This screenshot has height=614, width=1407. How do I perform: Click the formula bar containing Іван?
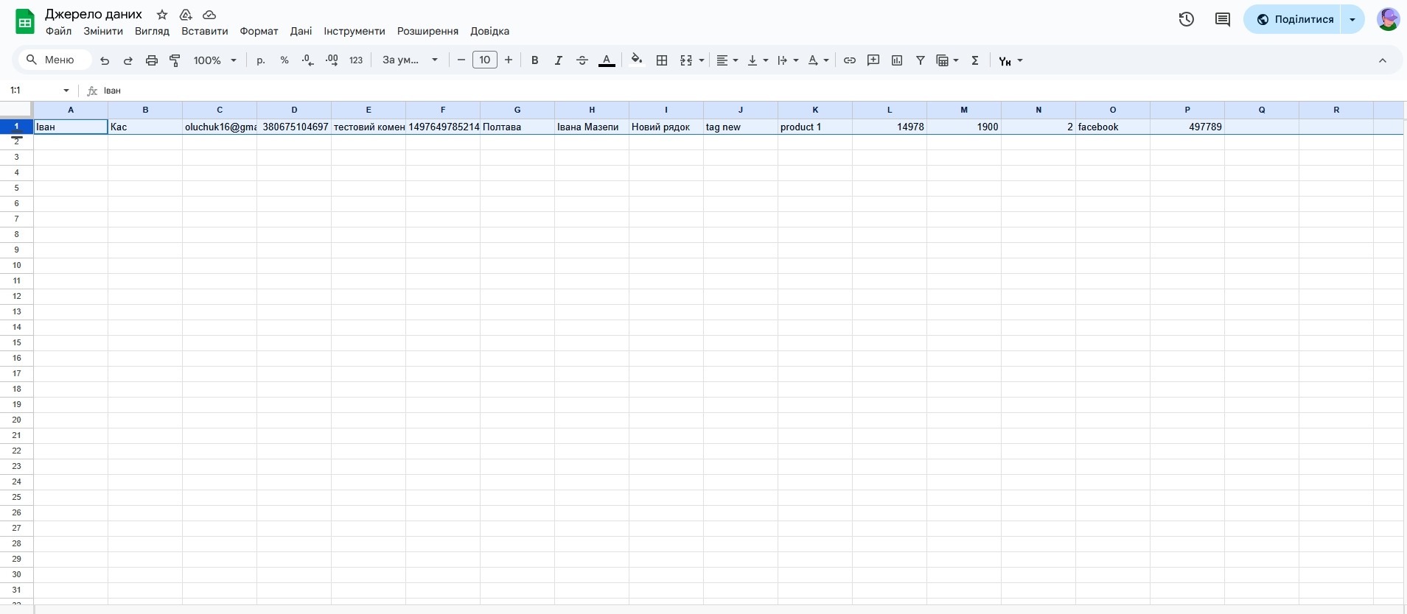(752, 91)
